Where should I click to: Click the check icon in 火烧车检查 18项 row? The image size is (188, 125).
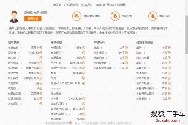pos(169,83)
